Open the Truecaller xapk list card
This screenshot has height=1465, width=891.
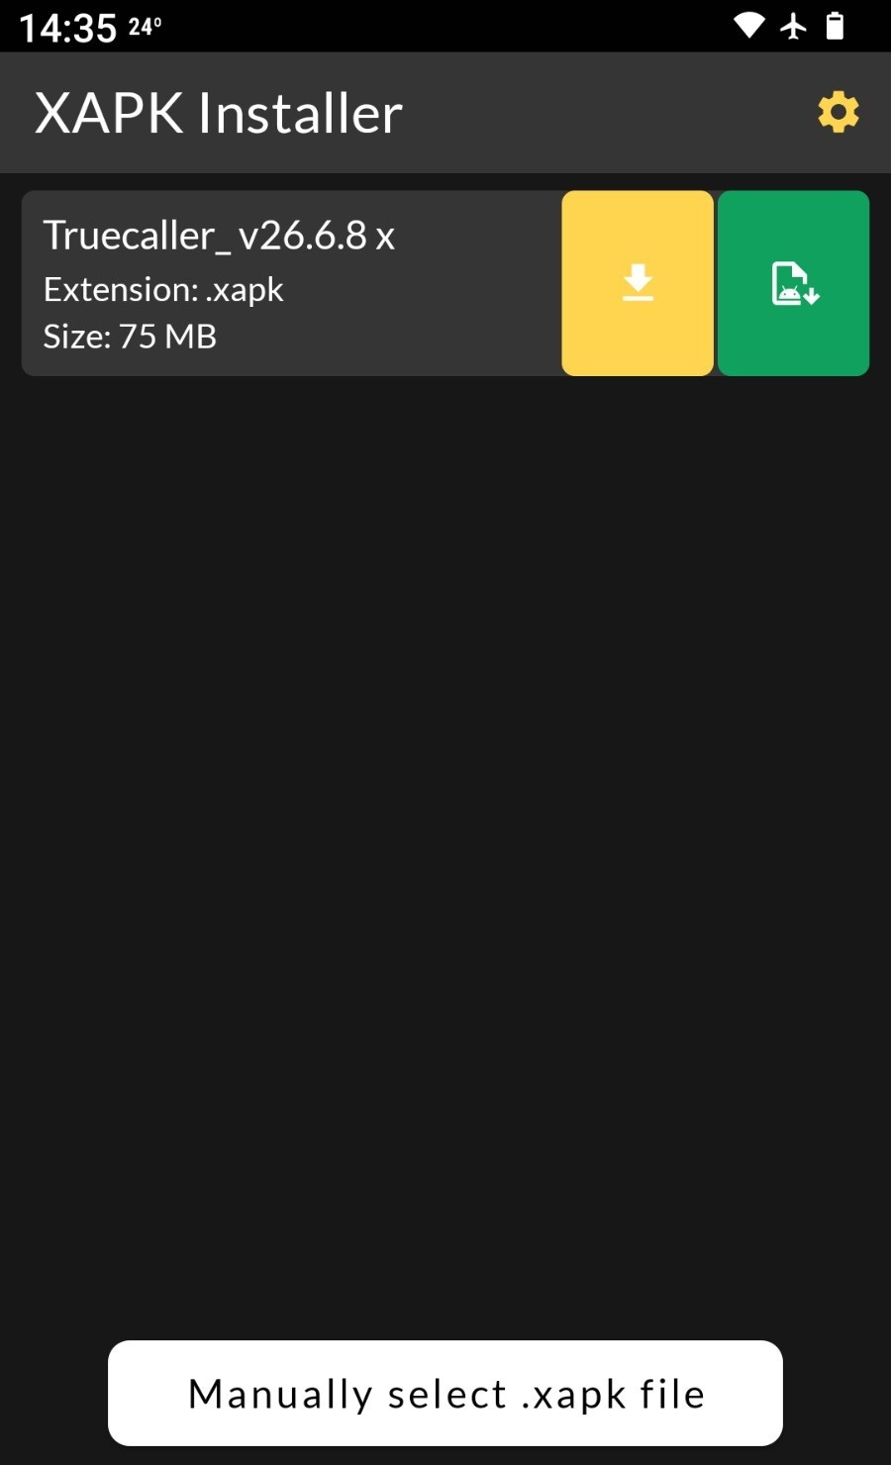pos(291,283)
